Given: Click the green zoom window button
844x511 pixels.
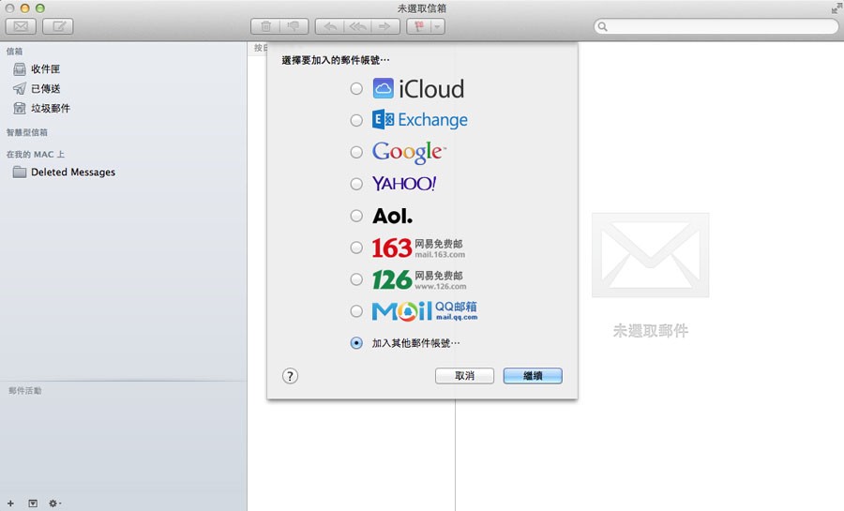Looking at the screenshot, I should (39, 8).
